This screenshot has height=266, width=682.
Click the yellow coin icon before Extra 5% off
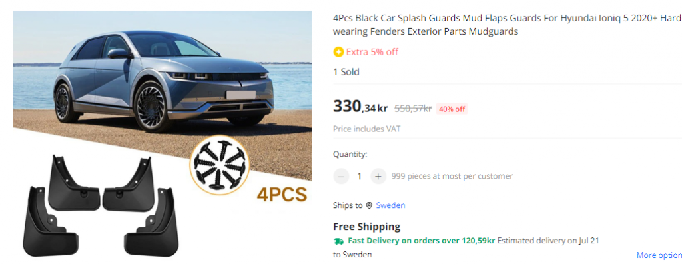pyautogui.click(x=338, y=52)
